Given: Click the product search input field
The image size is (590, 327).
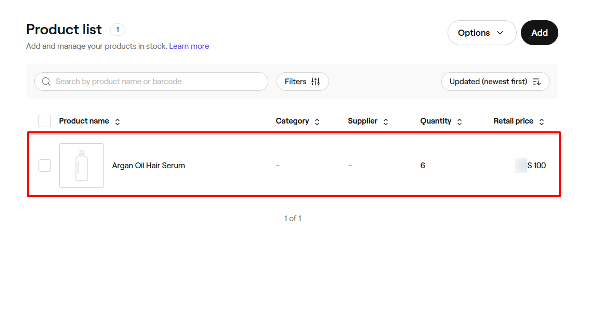Looking at the screenshot, I should [151, 81].
